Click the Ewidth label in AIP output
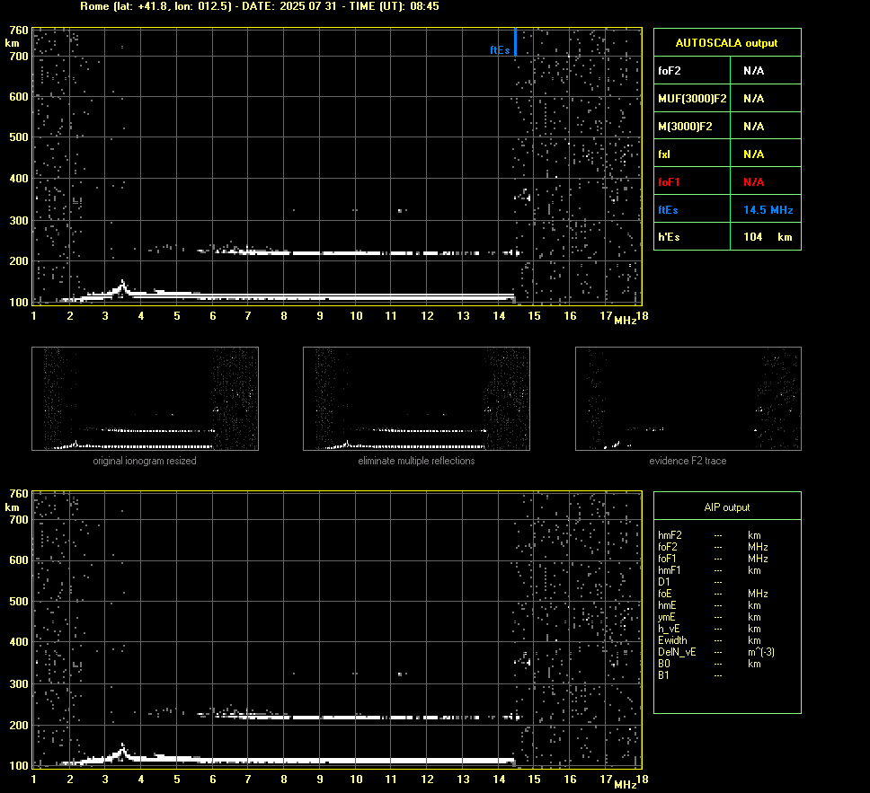 672,640
